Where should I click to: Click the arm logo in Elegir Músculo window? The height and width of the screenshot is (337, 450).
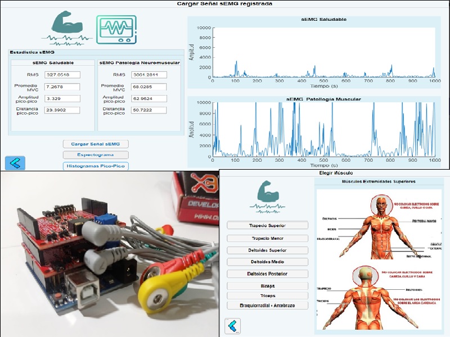pos(268,197)
